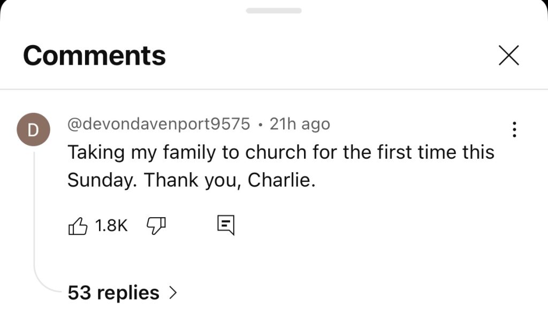Click the 21h ago timestamp

tap(300, 124)
